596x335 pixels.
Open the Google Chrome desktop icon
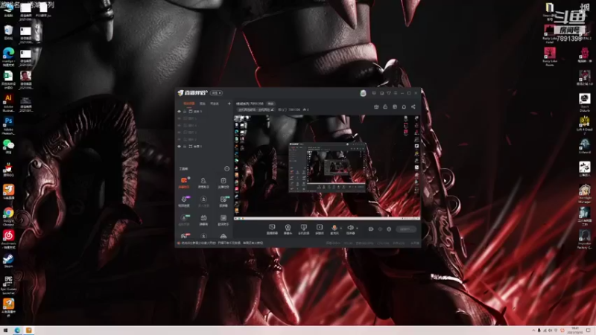8,216
